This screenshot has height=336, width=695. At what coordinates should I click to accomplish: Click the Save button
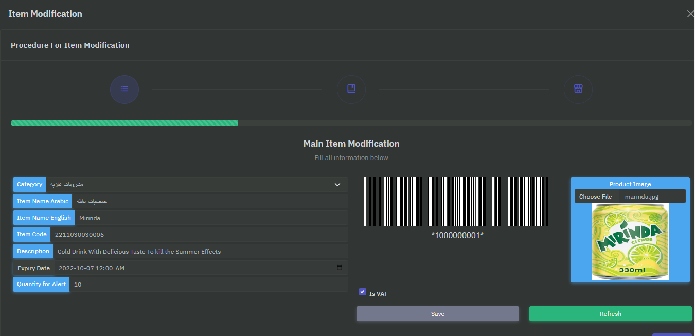coord(438,314)
